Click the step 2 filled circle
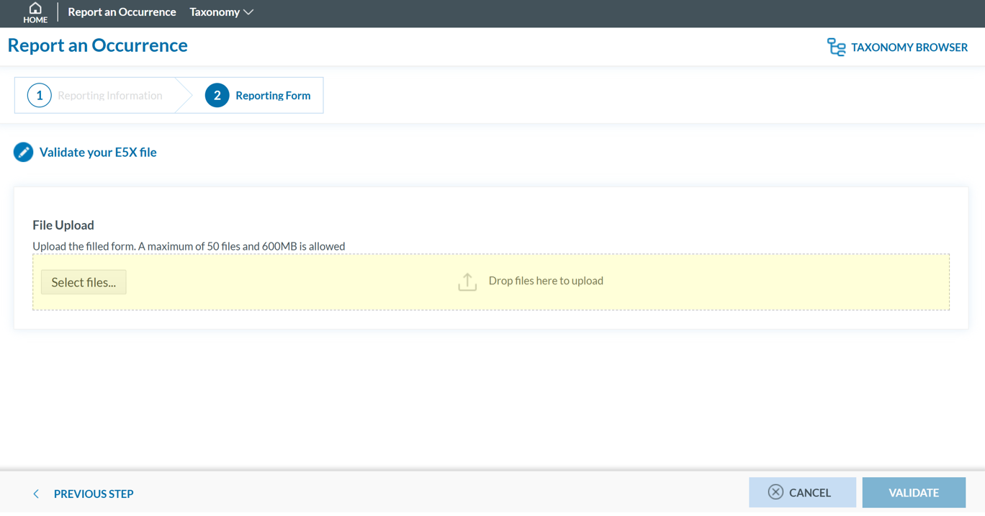Screen dimensions: 985x516 217,96
